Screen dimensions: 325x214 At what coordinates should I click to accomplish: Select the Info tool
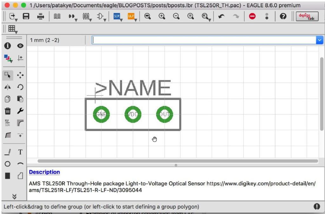tap(8, 46)
